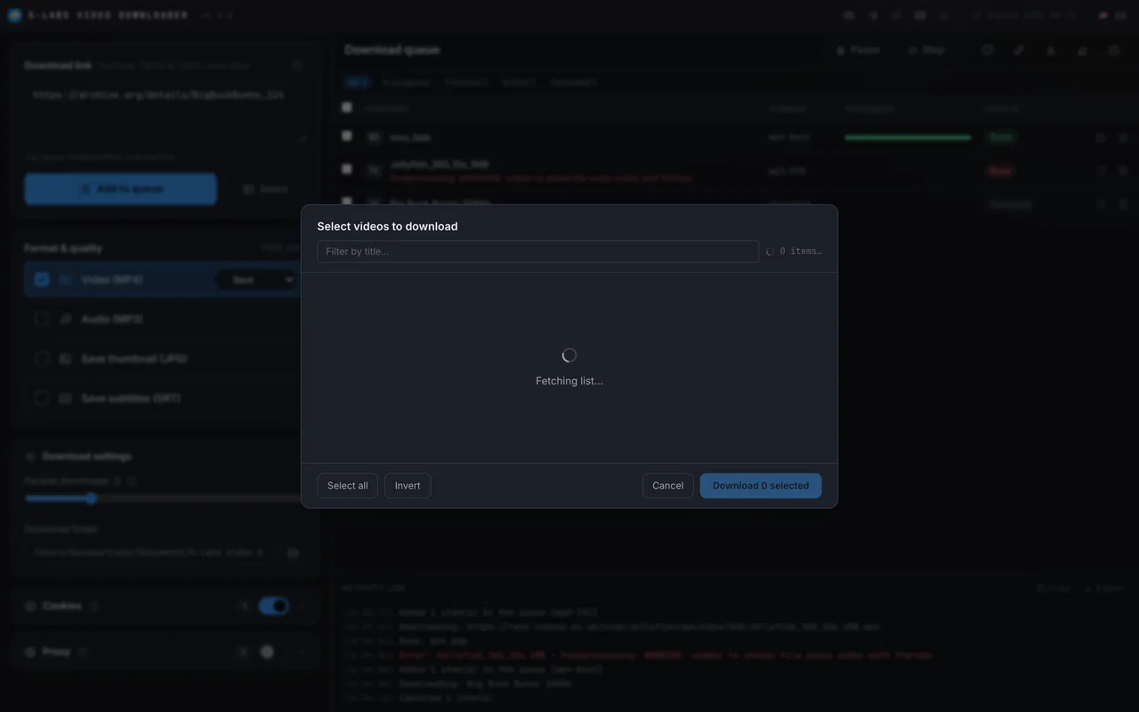Tick the jellyfish row checkbox
The height and width of the screenshot is (712, 1139).
[x=347, y=169]
